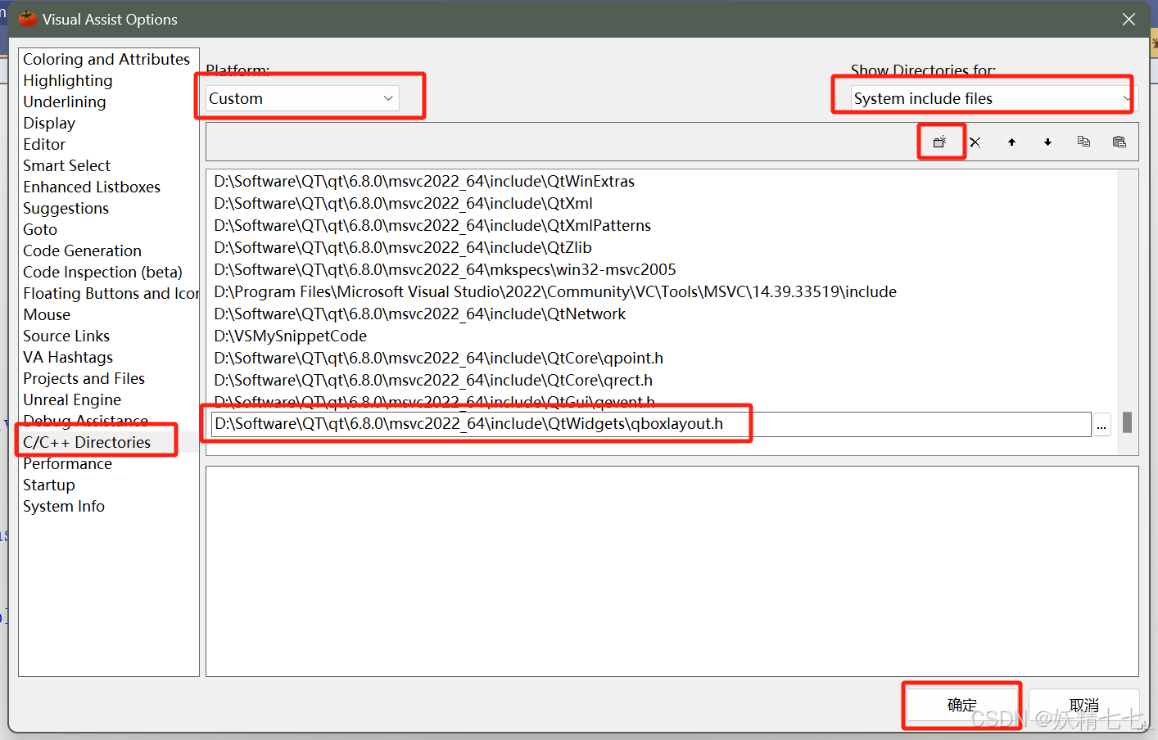Click the new directory toolbar icon

click(939, 142)
